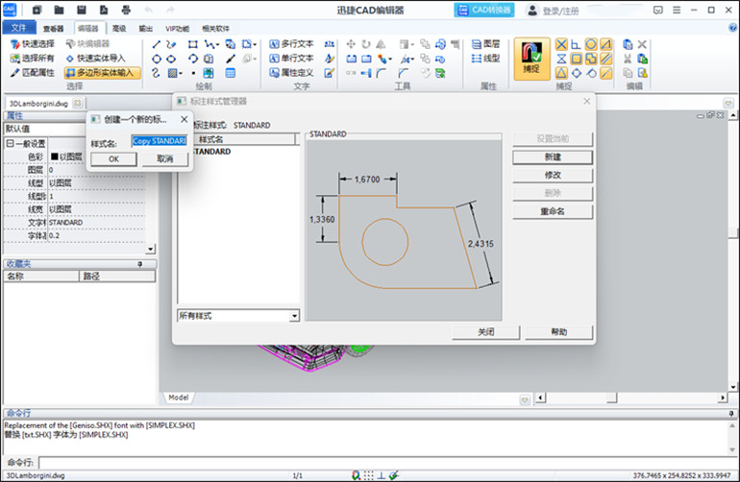Click the 命令行 command input field
Viewport: 740px width, 482px height.
(x=387, y=462)
